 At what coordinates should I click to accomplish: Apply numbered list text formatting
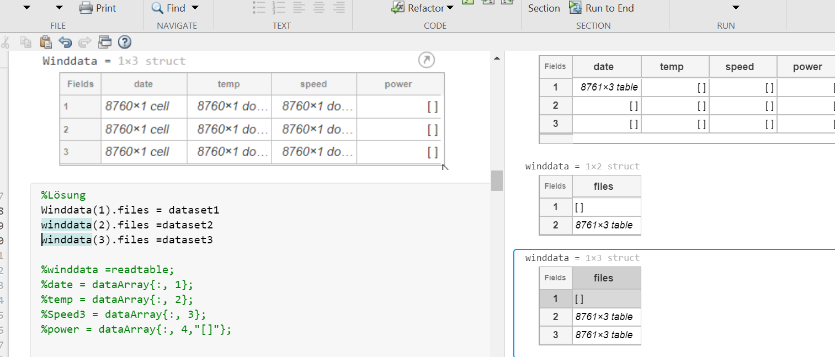(x=279, y=7)
